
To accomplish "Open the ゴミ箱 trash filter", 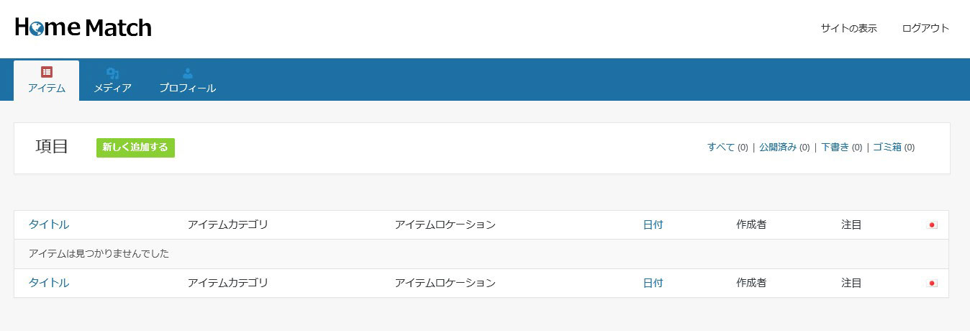I will tap(887, 147).
